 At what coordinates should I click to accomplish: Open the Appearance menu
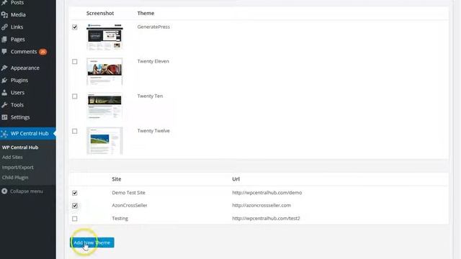[x=25, y=68]
